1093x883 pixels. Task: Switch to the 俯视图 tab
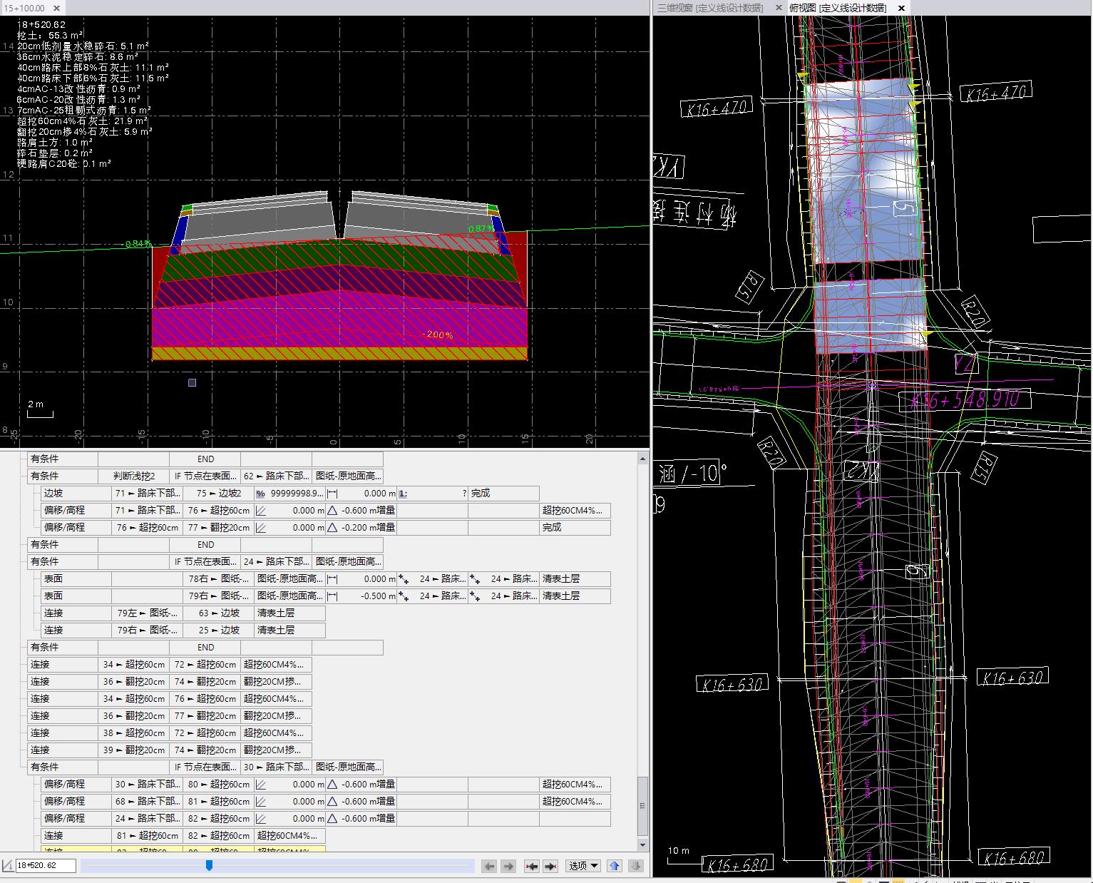click(x=837, y=8)
